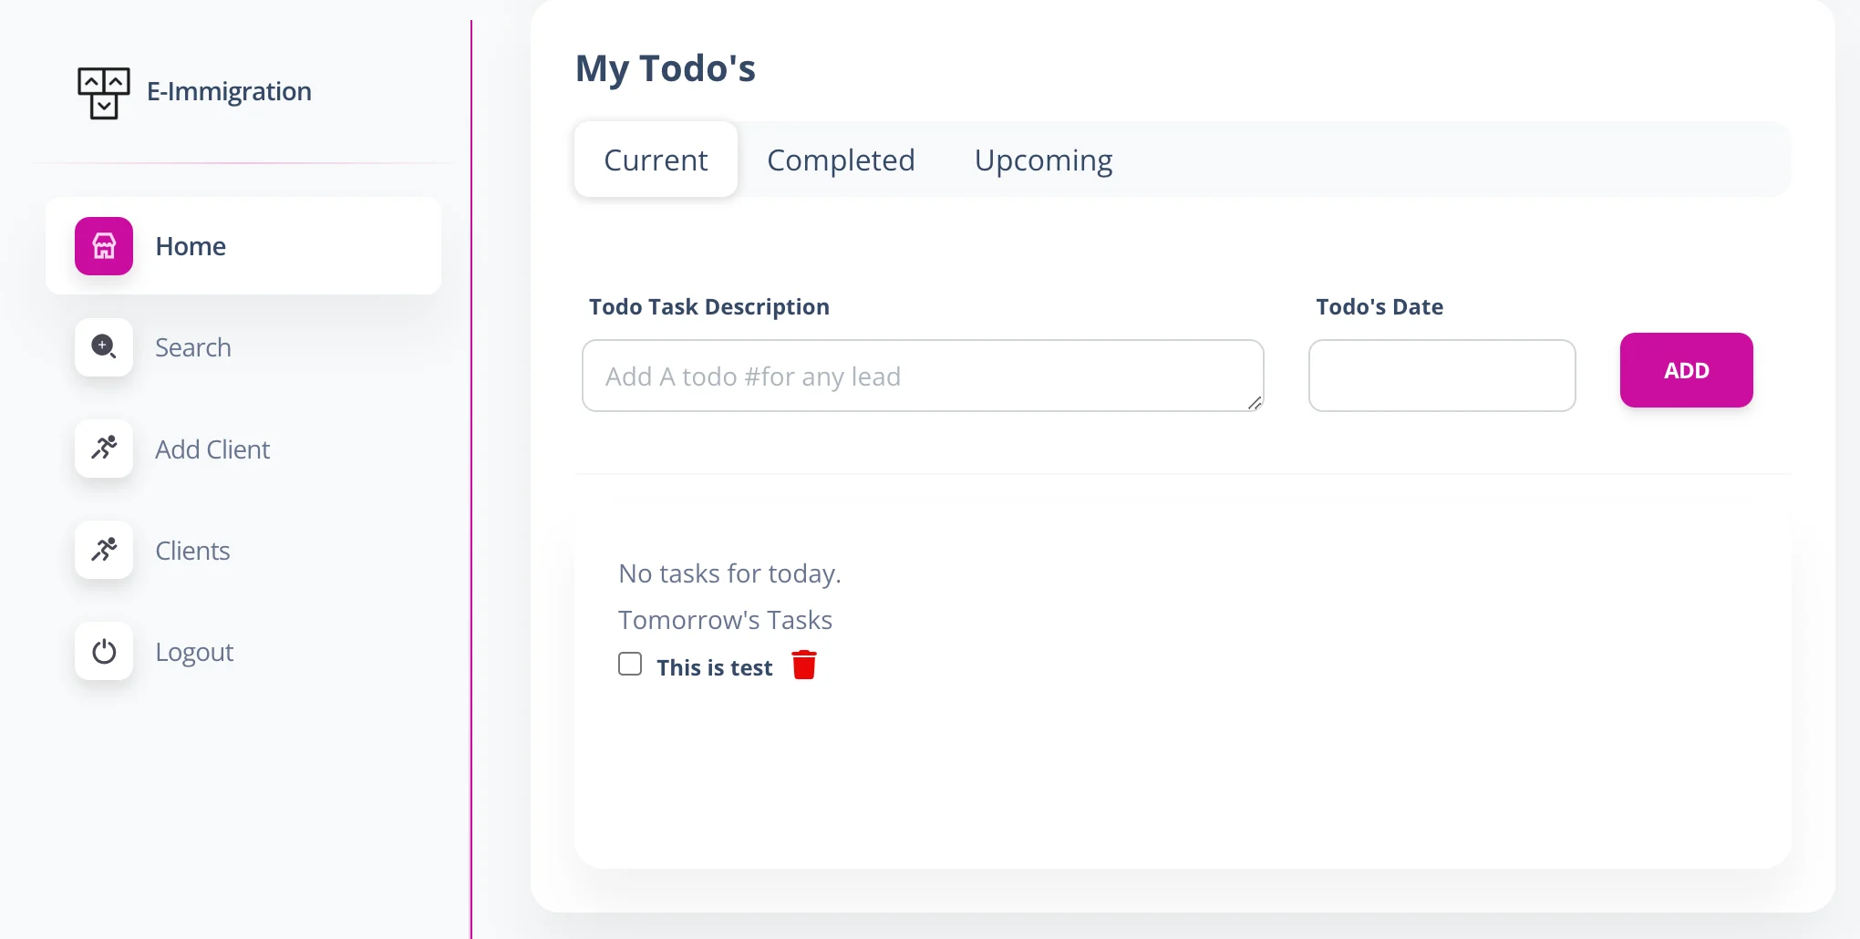Click the Home store icon
The image size is (1860, 939).
click(x=104, y=246)
